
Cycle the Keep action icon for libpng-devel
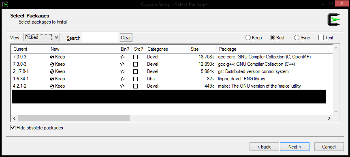(x=52, y=79)
